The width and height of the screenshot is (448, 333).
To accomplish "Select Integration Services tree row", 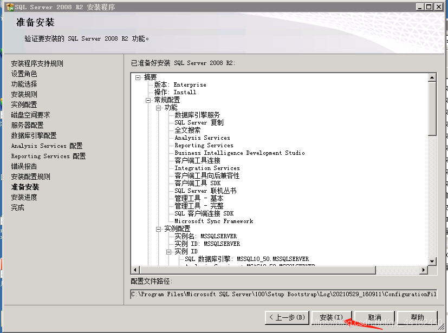I will (x=207, y=168).
